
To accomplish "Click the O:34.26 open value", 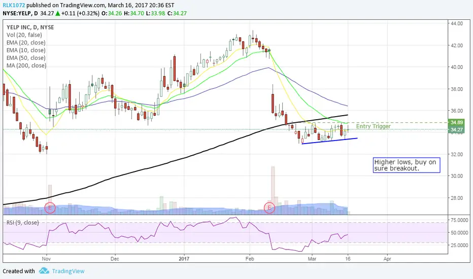I will pos(112,13).
